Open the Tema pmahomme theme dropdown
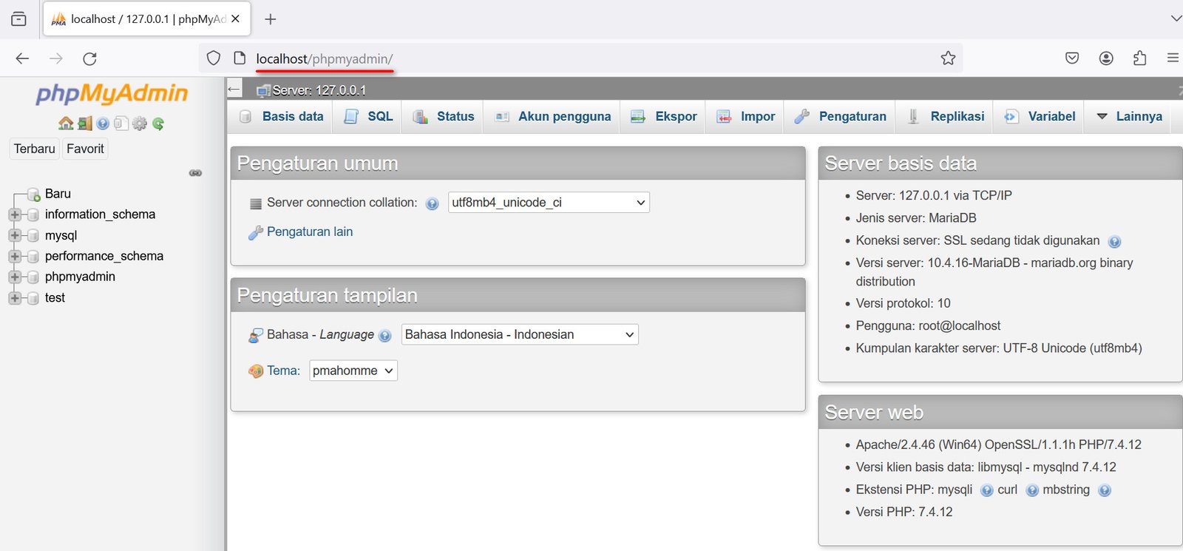Viewport: 1183px width, 551px height. pyautogui.click(x=353, y=371)
